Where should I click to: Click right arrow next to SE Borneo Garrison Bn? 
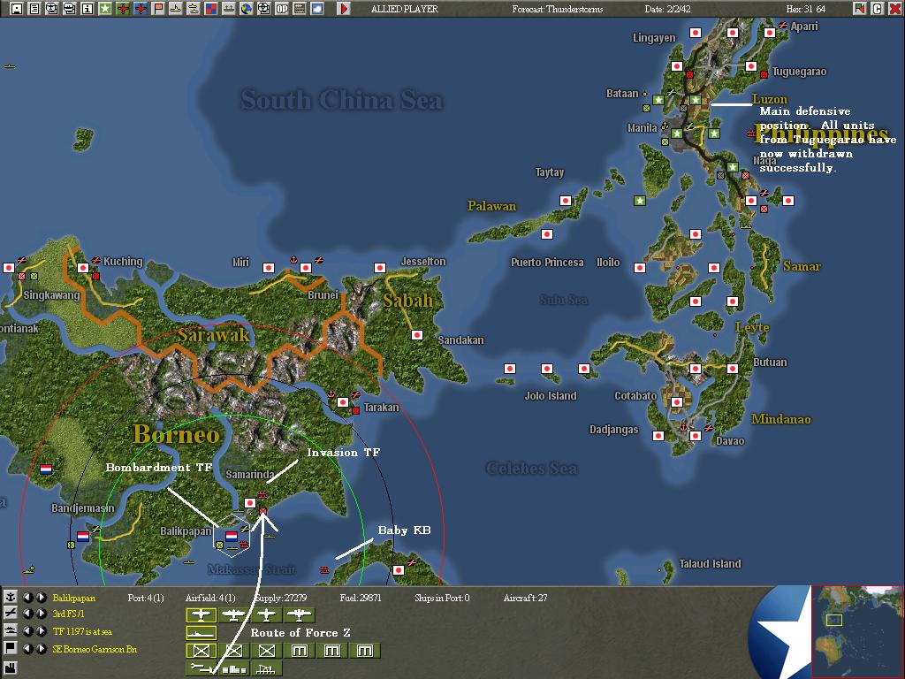click(42, 648)
